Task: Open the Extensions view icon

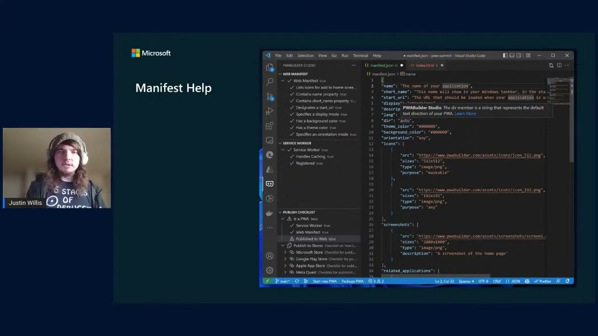Action: 270,126
